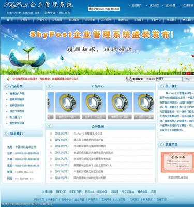Select 直线系列轴承 product category
194x207 pixels.
pyautogui.click(x=17, y=99)
